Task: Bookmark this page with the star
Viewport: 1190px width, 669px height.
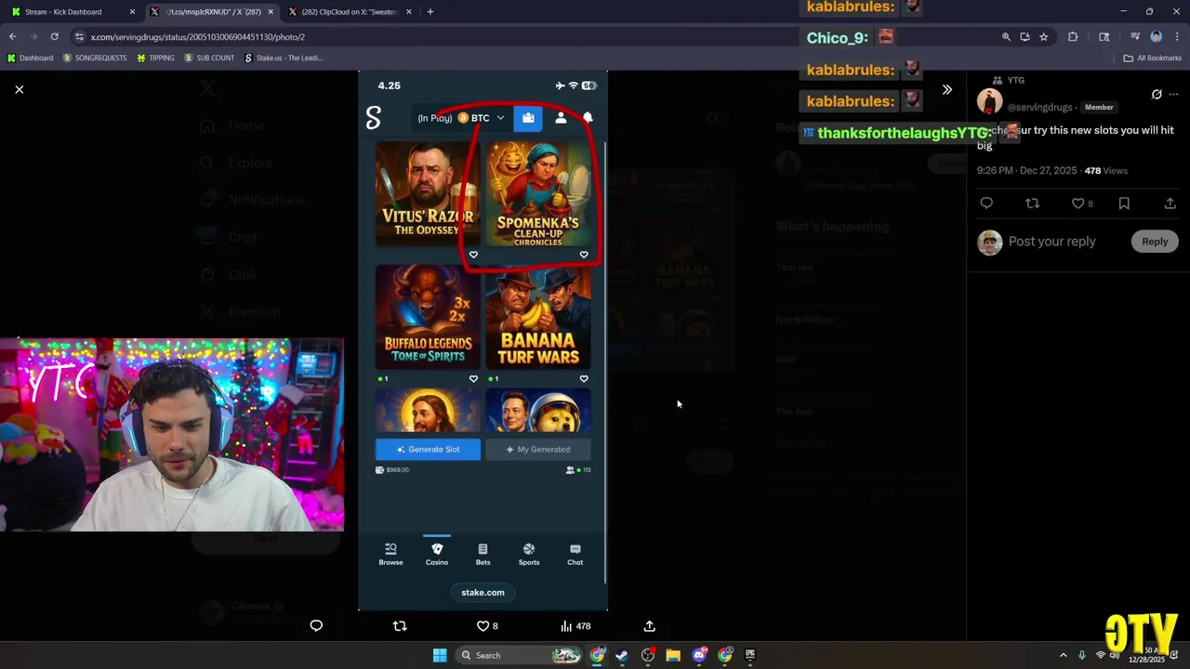Action: (x=1044, y=37)
